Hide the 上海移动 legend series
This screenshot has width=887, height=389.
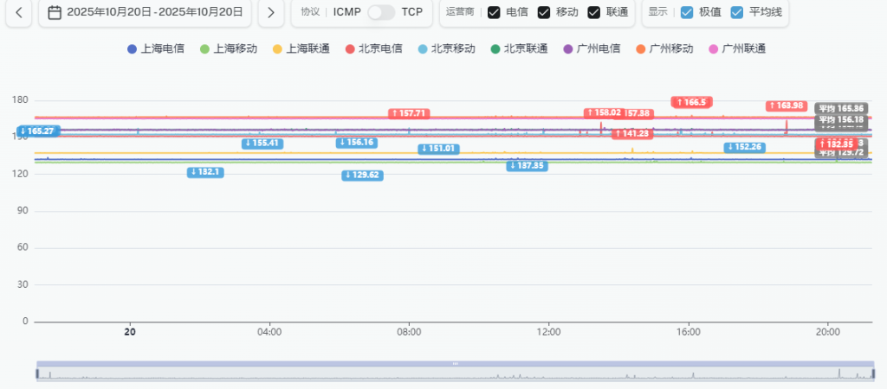click(x=229, y=48)
